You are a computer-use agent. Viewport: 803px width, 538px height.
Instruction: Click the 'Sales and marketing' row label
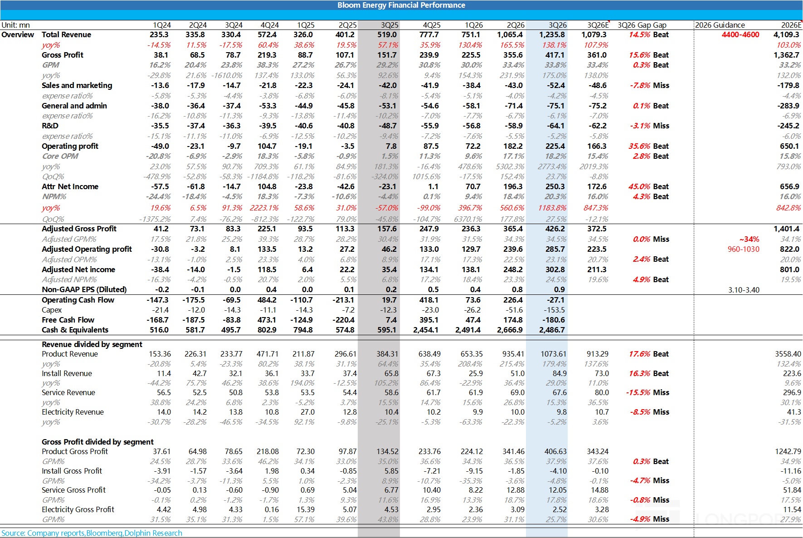[77, 85]
